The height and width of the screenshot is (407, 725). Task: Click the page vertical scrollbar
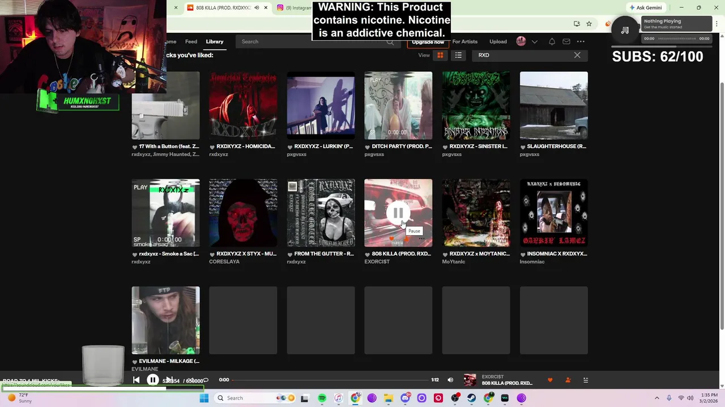coord(722,206)
